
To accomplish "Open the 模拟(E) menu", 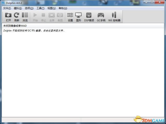I will tap(18, 8).
